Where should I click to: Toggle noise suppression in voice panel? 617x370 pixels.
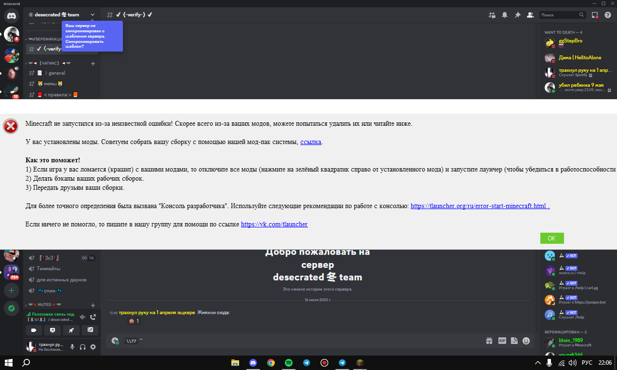pos(82,317)
